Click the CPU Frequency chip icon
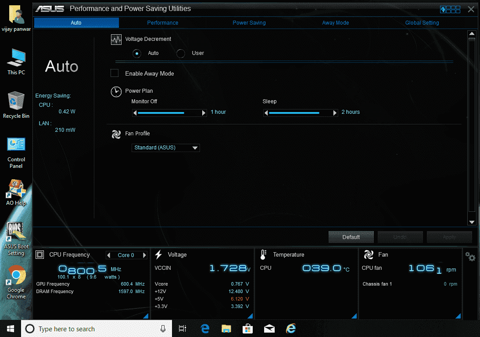480x337 pixels. point(40,254)
